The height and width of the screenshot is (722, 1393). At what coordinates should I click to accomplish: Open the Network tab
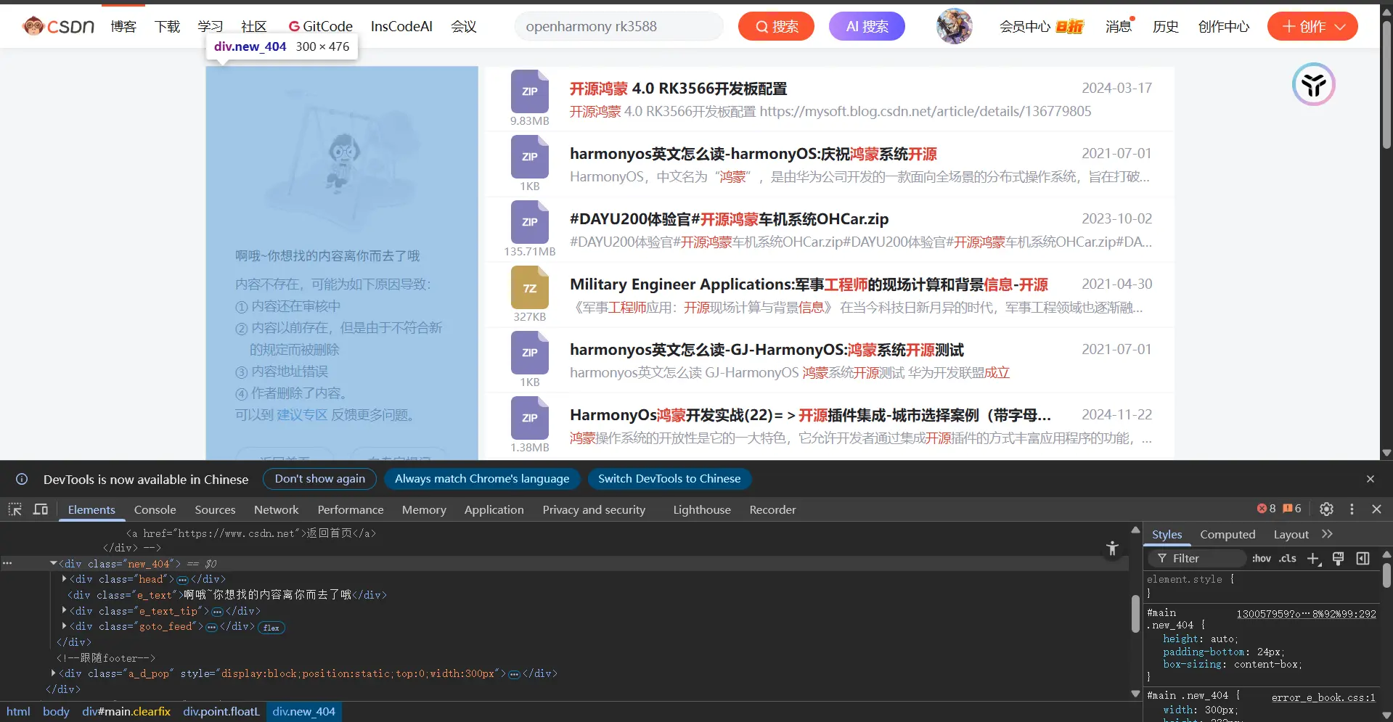tap(276, 509)
